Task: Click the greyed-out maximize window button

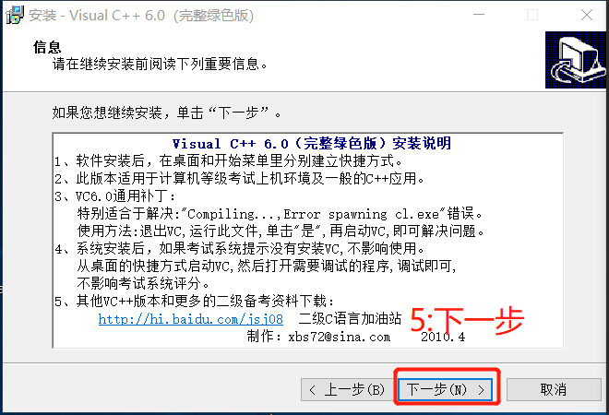Action: pos(532,15)
